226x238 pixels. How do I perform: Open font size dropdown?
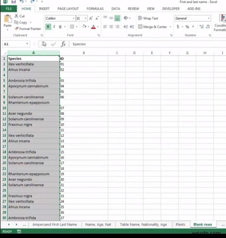tap(85, 18)
